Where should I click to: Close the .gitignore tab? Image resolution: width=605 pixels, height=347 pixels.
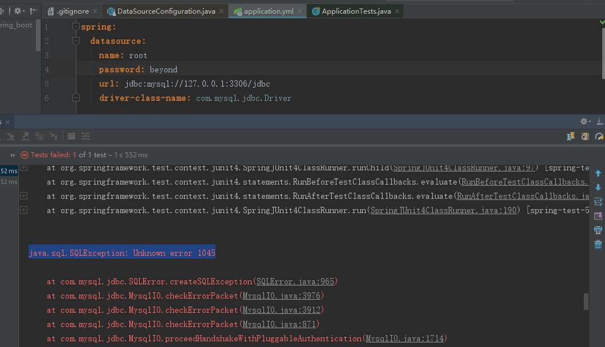click(x=95, y=11)
